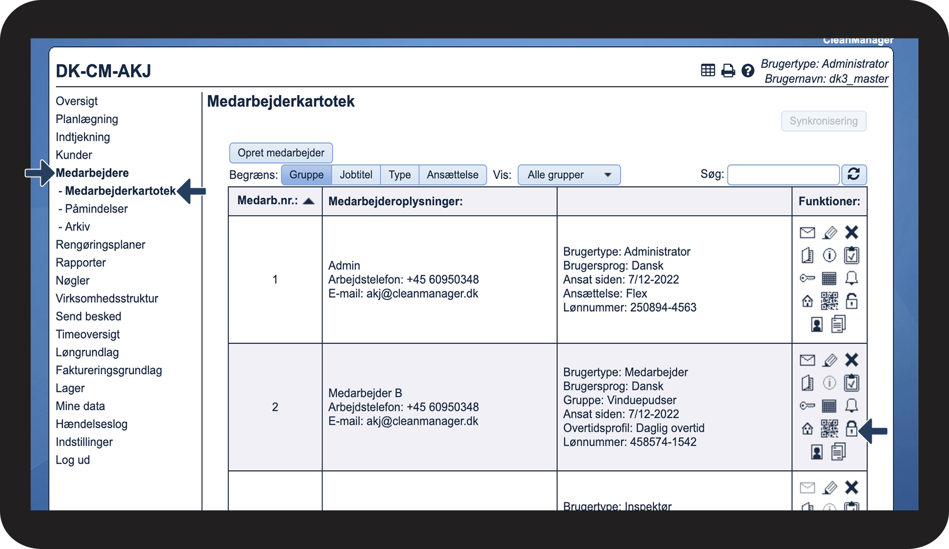Viewport: 949px width, 549px height.
Task: Select the Gruppe filter tab
Action: 307,175
